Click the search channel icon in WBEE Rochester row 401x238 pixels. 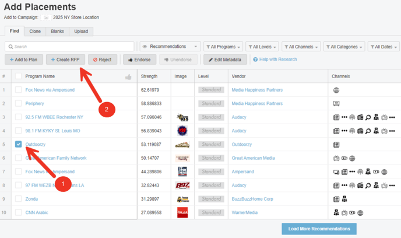pyautogui.click(x=368, y=117)
